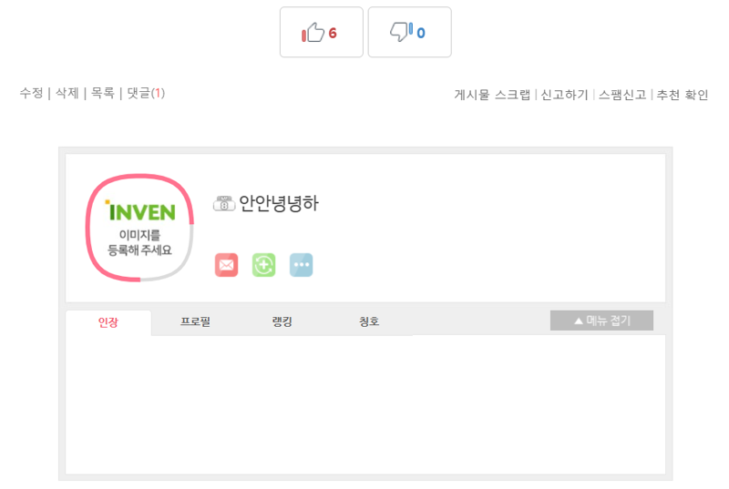729x489 pixels.
Task: Click the INVEN profile image placeholder
Action: (x=139, y=228)
